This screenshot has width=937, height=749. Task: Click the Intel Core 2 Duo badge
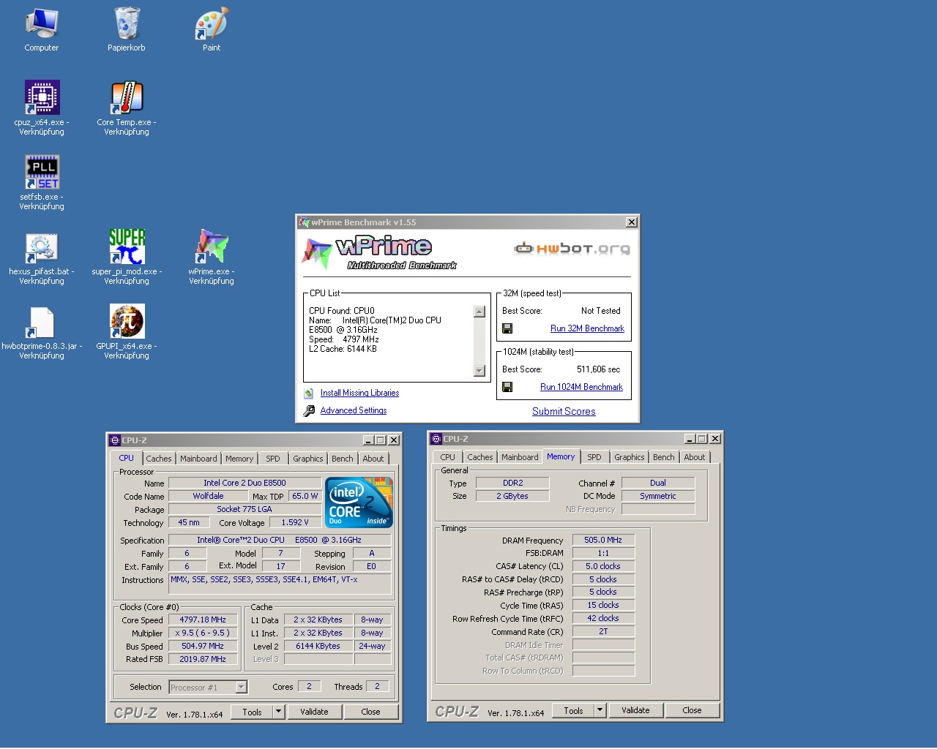(x=359, y=503)
